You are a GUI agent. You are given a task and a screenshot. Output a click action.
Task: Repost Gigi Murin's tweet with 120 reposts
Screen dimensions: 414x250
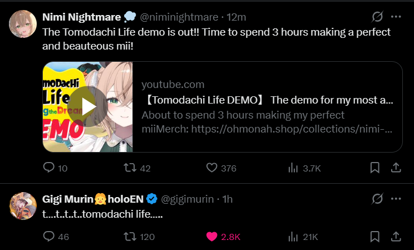130,237
